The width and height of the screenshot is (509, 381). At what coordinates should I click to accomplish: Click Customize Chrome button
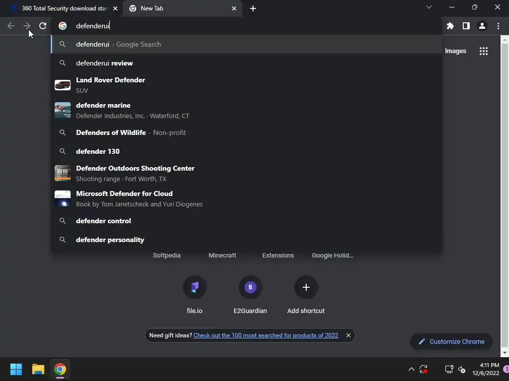pos(451,341)
